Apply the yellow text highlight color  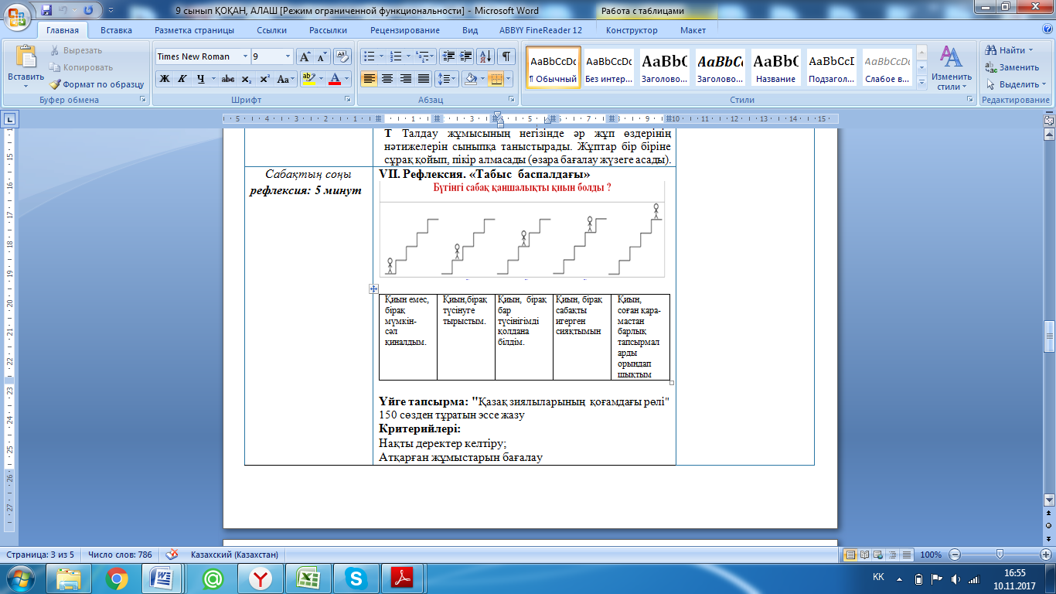coord(308,79)
